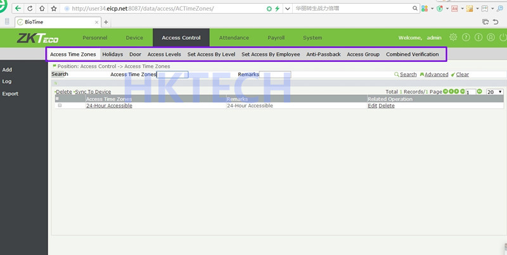Switch to the Access Levels tab

(x=164, y=54)
